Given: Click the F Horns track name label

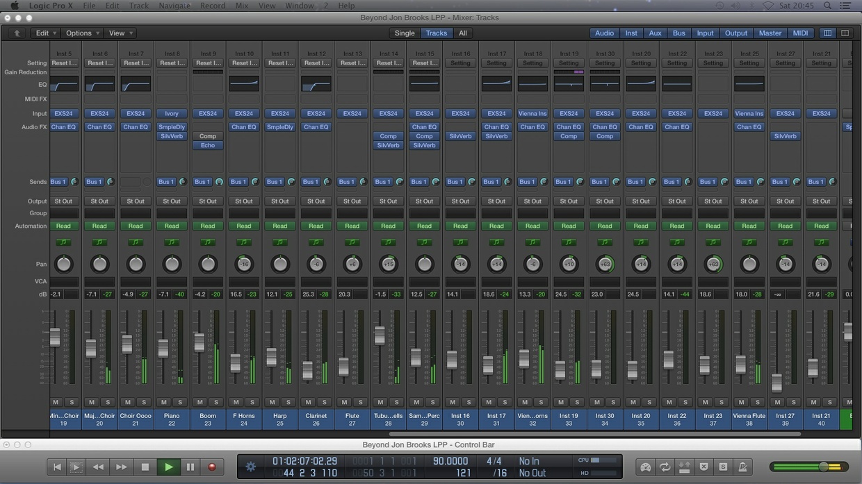Looking at the screenshot, I should [244, 416].
